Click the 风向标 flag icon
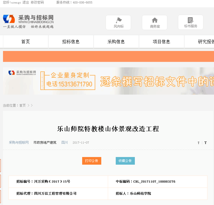 pyautogui.click(x=119, y=20)
